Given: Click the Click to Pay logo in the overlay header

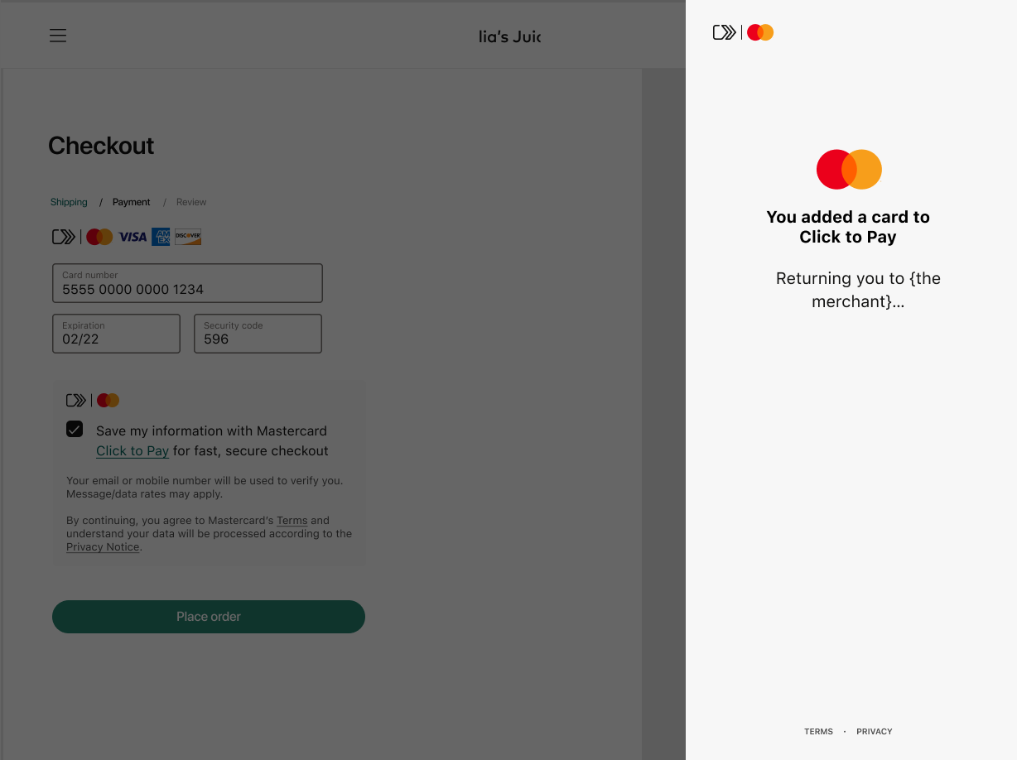Looking at the screenshot, I should coord(723,32).
